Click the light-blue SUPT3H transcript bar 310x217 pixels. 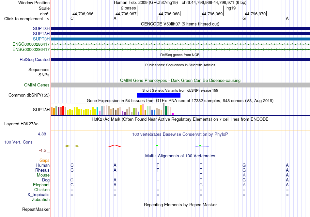pyautogui.click(x=180, y=39)
